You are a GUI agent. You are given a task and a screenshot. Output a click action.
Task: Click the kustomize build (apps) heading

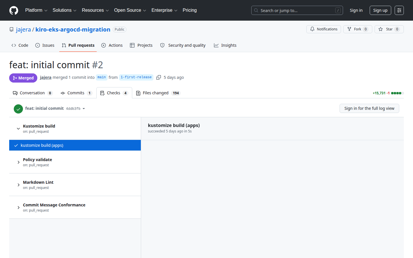(174, 125)
